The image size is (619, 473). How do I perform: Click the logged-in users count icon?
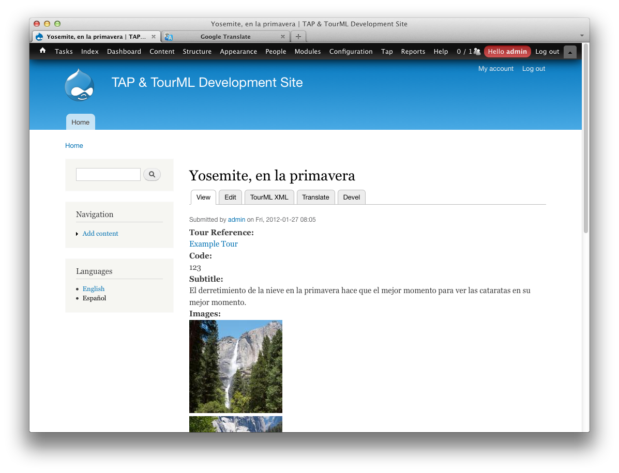[477, 52]
